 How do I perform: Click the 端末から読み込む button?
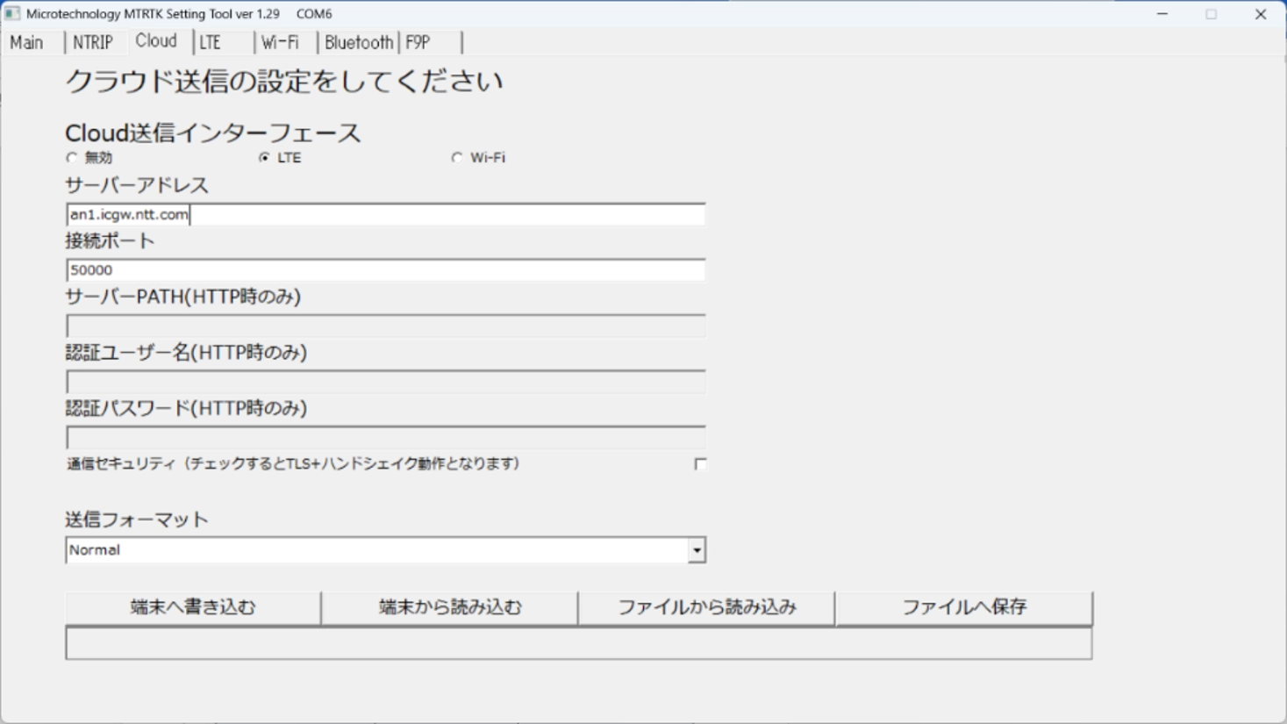(450, 607)
